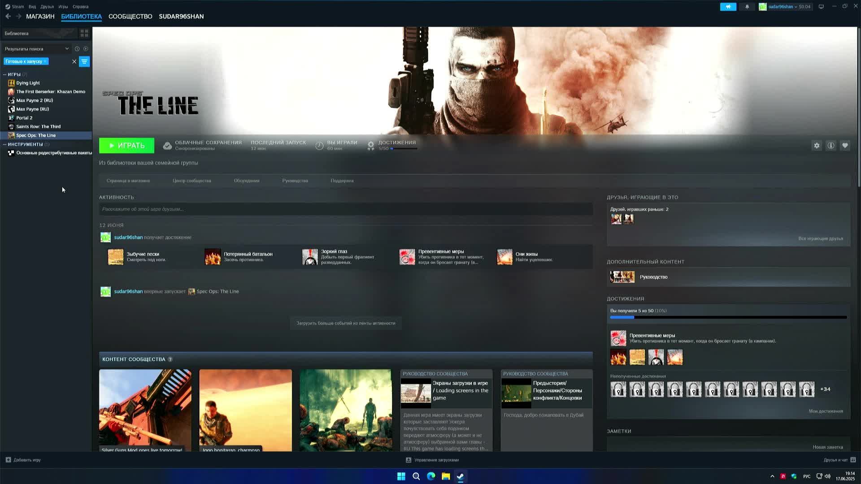Click the green ИГРАТЬ button
The width and height of the screenshot is (861, 484).
pos(126,145)
